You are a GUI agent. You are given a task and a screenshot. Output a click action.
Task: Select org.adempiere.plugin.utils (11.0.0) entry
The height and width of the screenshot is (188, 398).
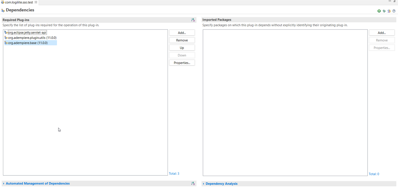pos(32,38)
